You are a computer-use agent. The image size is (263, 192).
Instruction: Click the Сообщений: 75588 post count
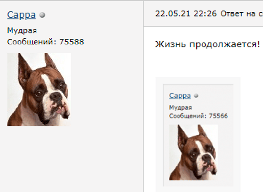click(x=45, y=42)
